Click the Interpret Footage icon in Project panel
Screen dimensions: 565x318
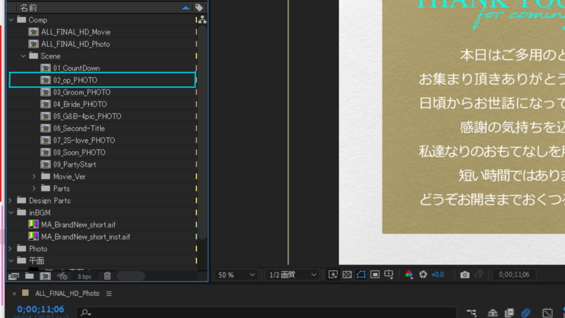(14, 276)
